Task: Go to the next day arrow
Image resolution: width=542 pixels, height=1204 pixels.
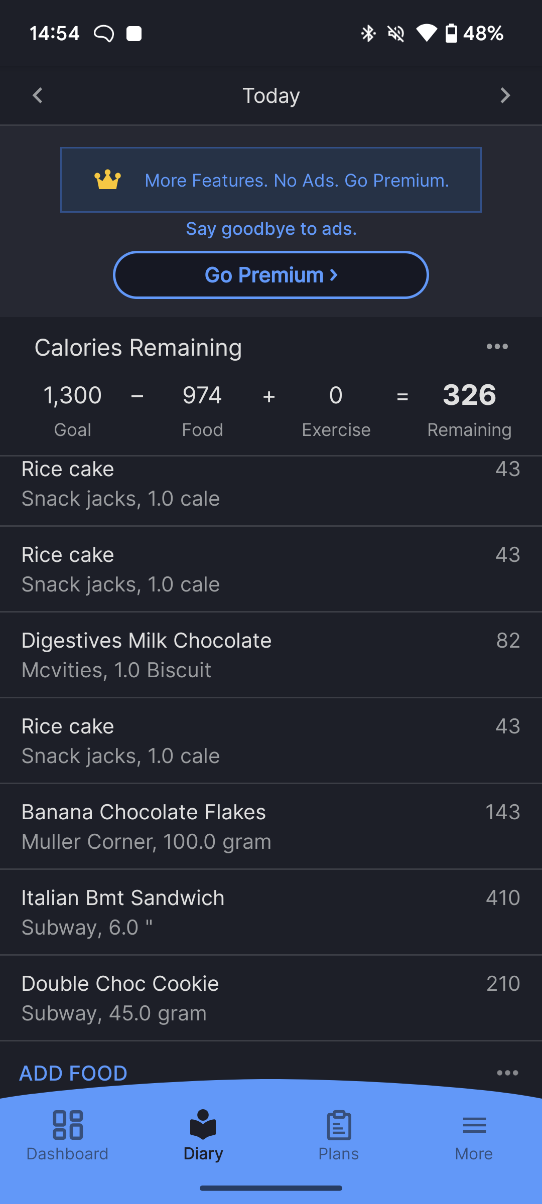Action: pyautogui.click(x=505, y=95)
